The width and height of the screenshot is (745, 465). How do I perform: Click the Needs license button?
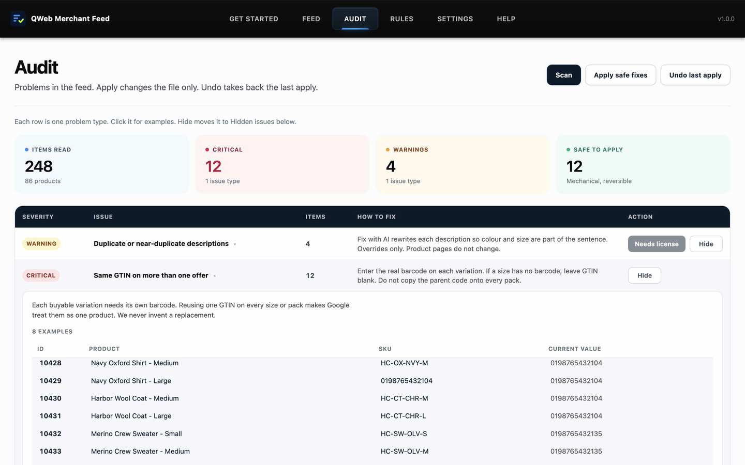(x=657, y=244)
